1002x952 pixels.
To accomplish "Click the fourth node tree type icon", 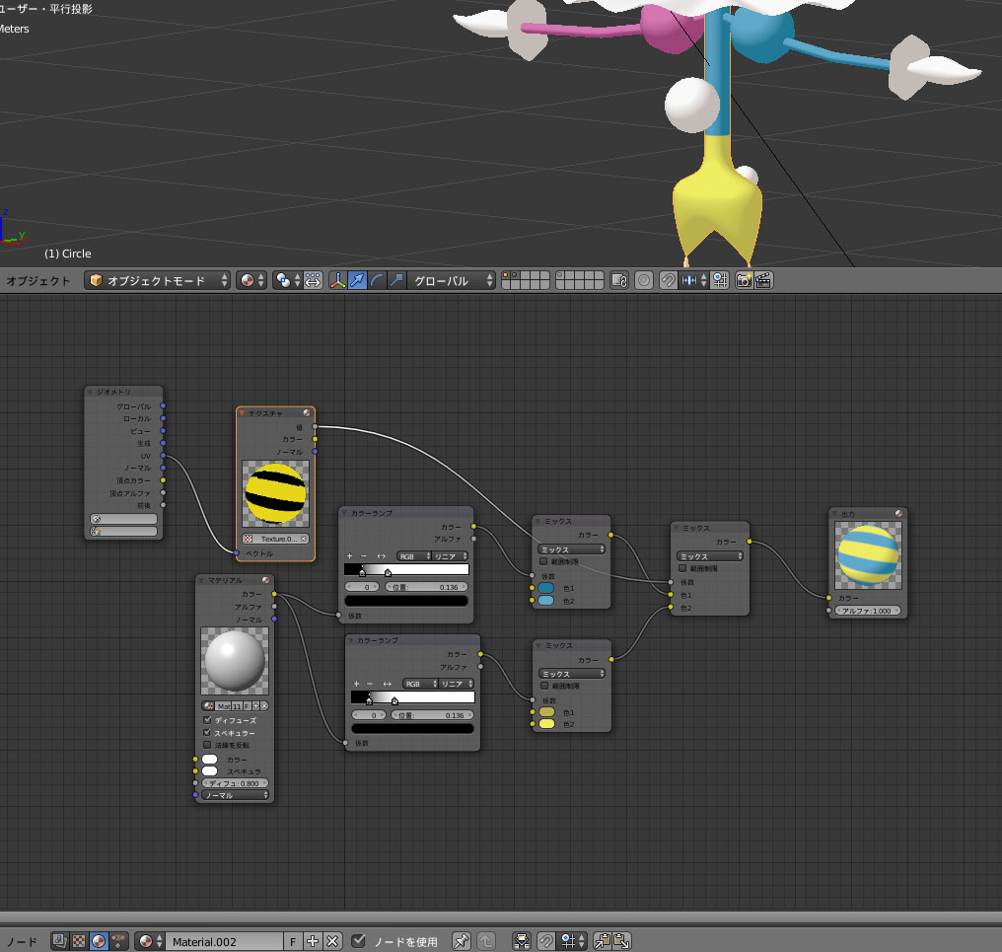I will pos(119,940).
